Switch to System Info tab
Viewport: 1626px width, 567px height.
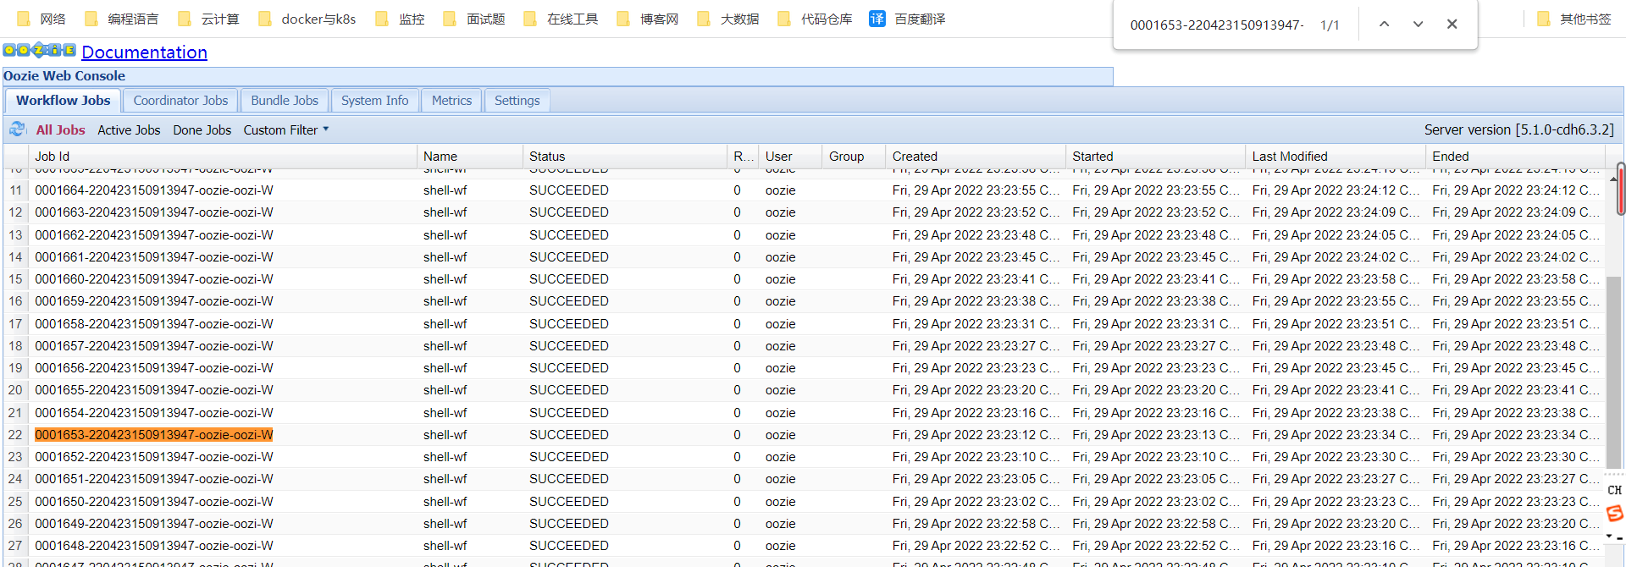tap(374, 100)
